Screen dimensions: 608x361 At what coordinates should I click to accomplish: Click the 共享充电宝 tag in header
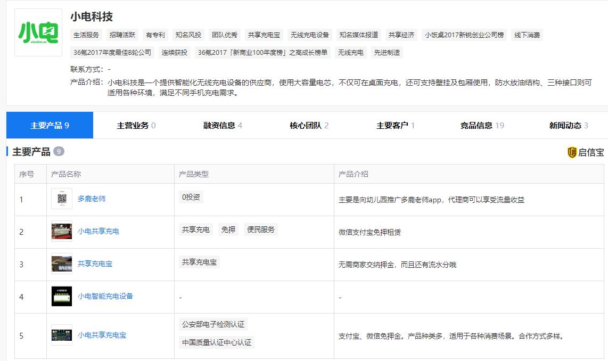pos(264,35)
